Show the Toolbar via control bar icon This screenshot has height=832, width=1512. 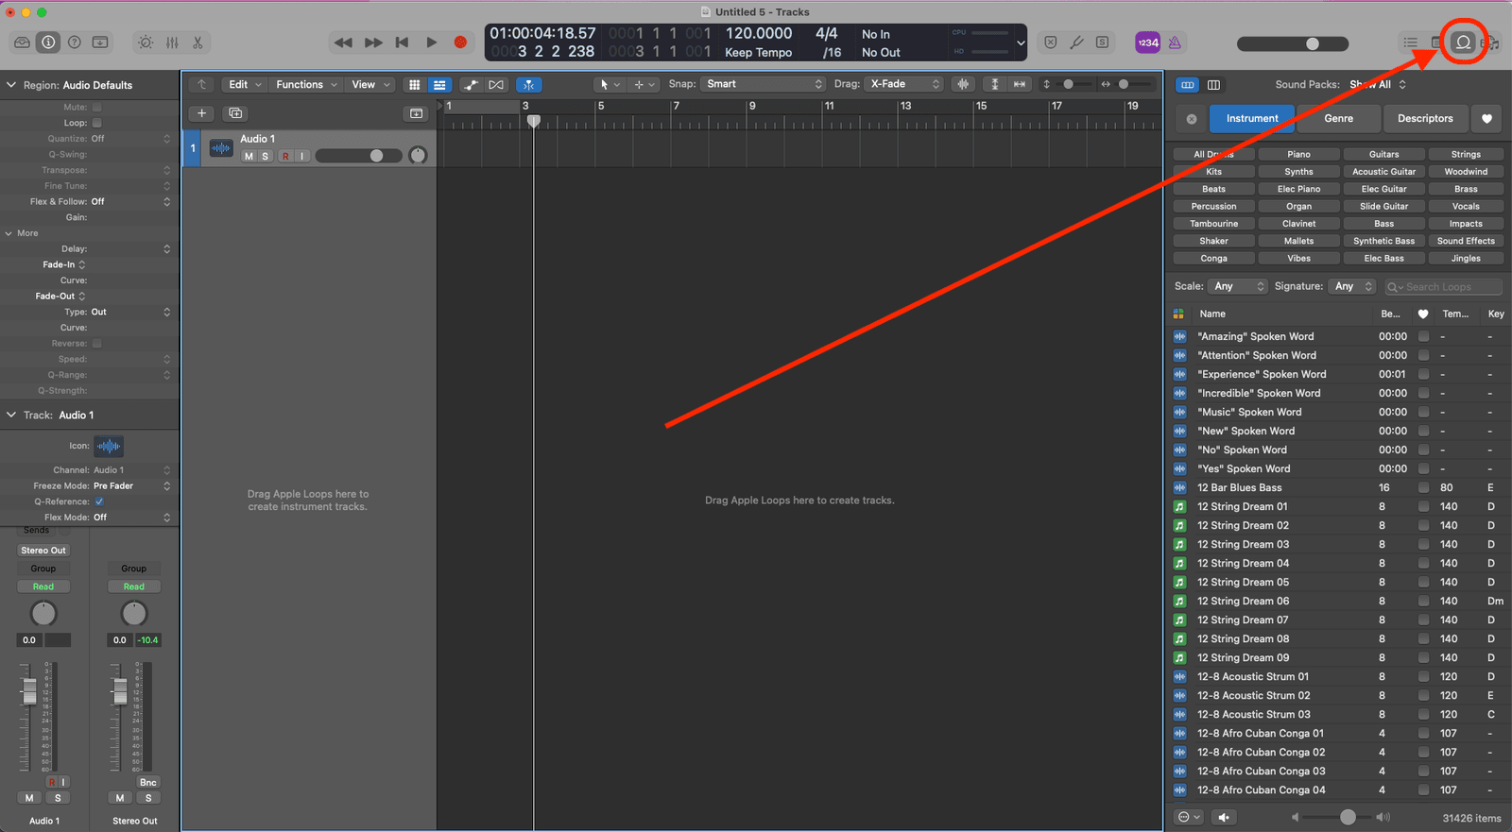point(100,42)
